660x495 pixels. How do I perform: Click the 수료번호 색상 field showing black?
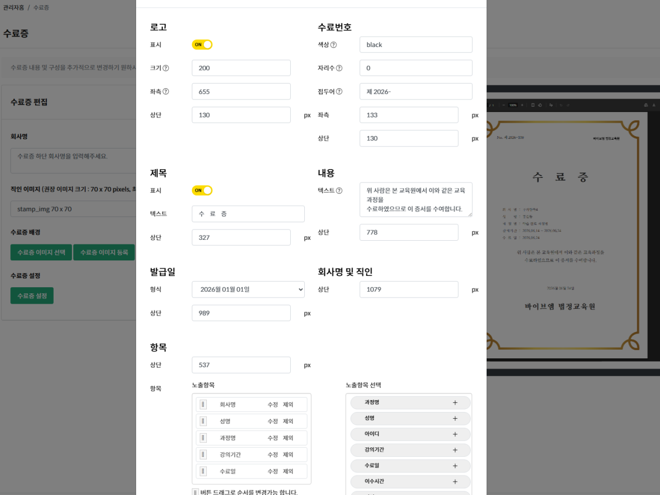click(416, 45)
